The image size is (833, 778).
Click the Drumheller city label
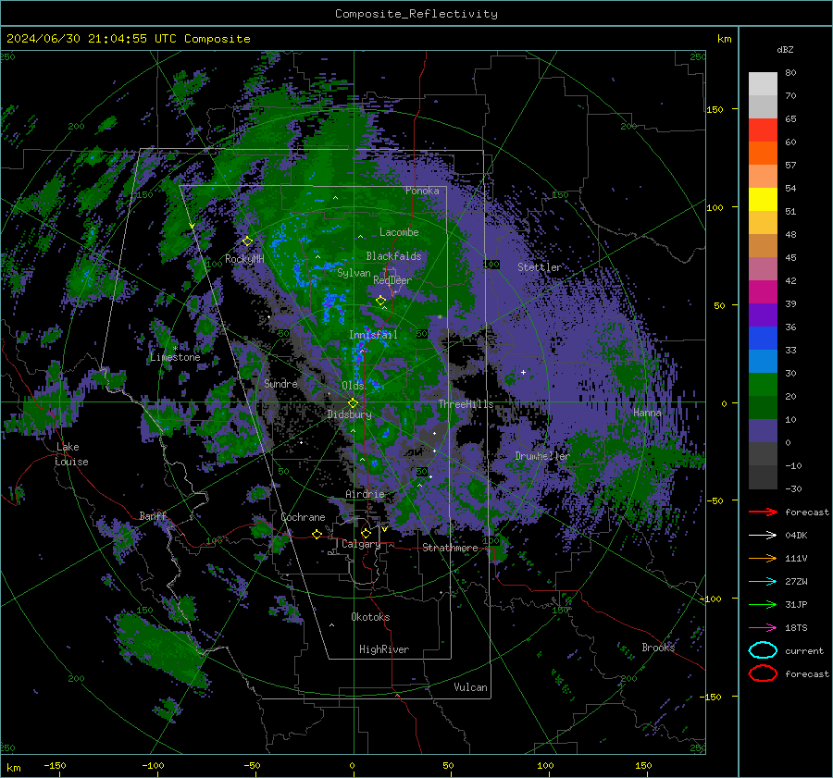(x=542, y=456)
